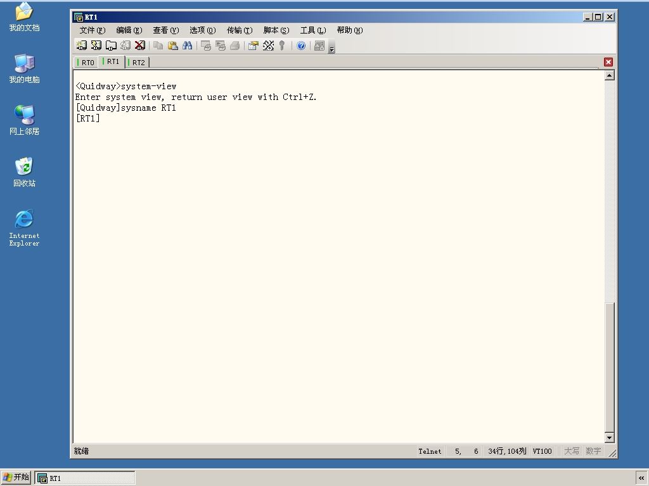The height and width of the screenshot is (486, 649).
Task: Maximize the RT1 window
Action: coord(598,17)
